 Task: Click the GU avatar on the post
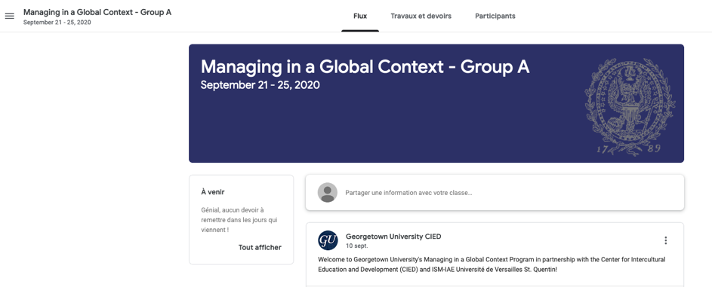328,240
